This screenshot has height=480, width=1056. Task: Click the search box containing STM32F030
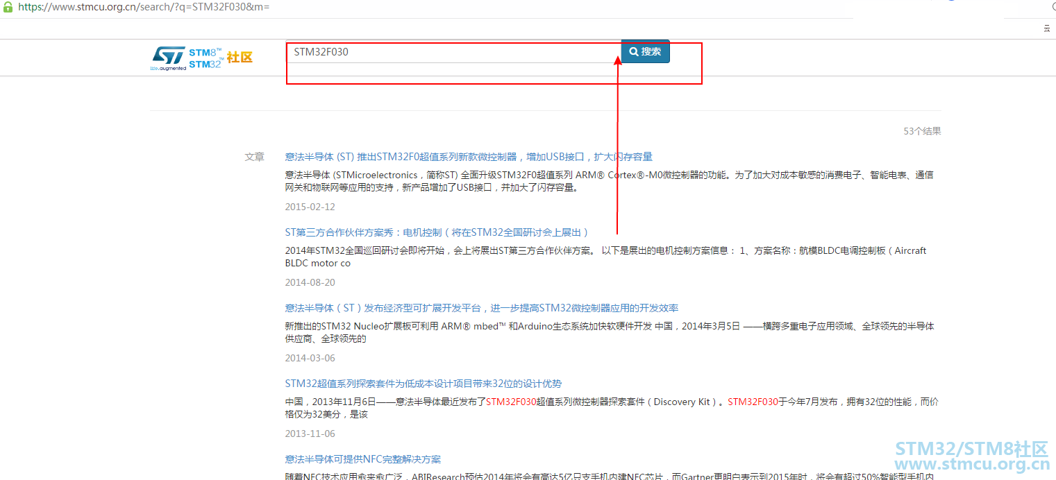(x=454, y=52)
